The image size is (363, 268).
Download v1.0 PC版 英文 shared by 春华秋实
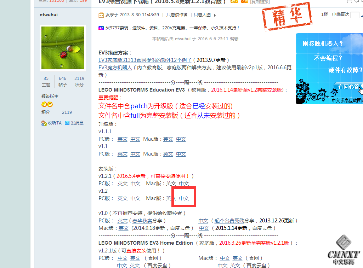pos(123,221)
